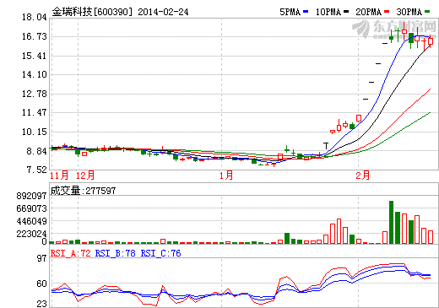Click the green 30PMA legend swatch
The image size is (439, 308).
click(427, 12)
